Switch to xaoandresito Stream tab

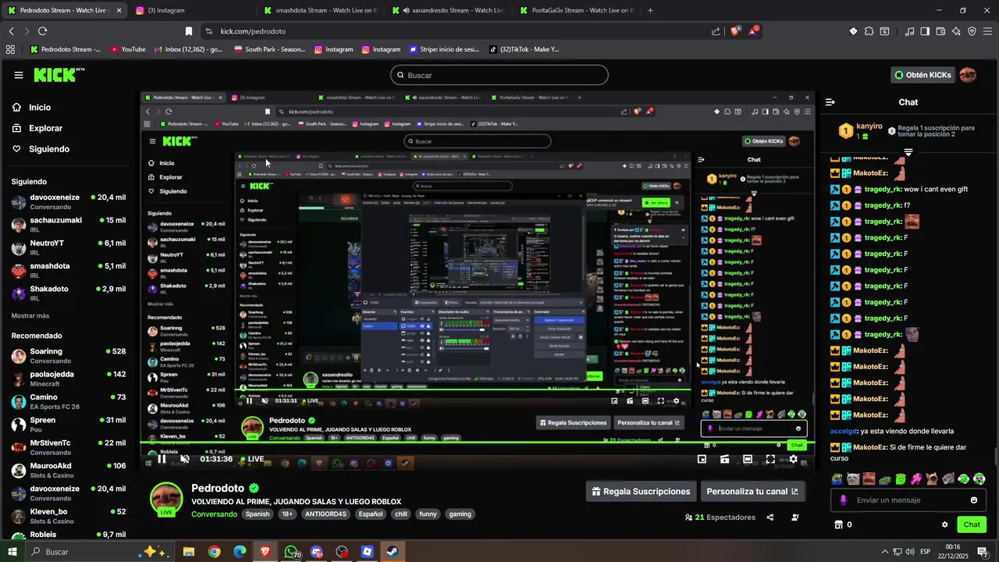point(447,10)
